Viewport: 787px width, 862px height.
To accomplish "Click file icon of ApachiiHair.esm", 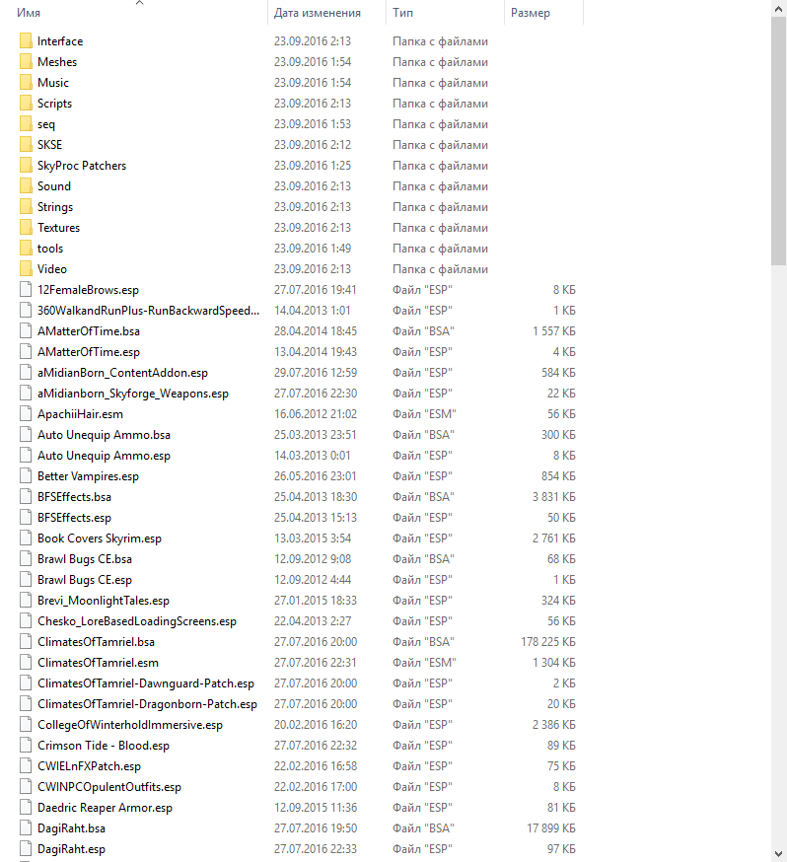I will (26, 414).
